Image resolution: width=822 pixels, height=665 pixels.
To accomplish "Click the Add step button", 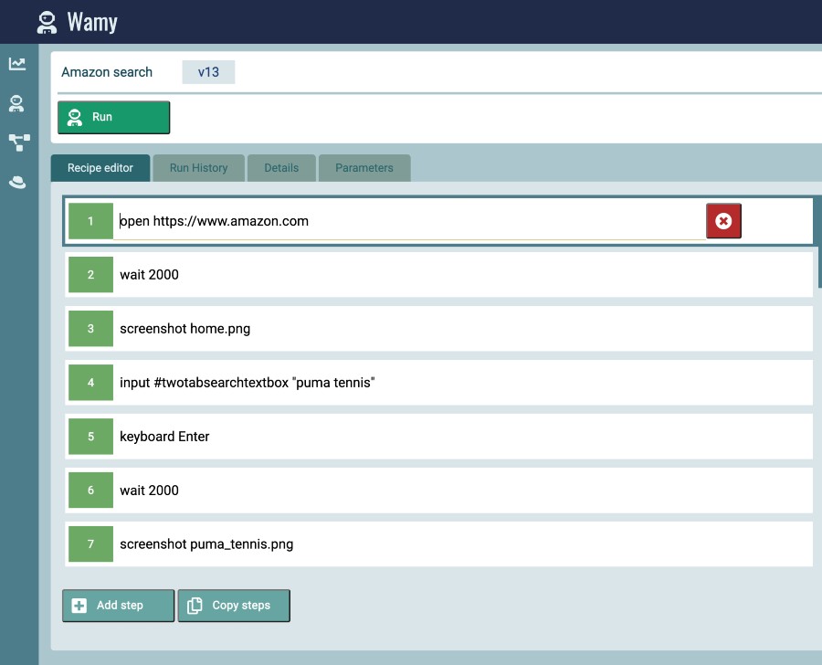I will point(118,605).
